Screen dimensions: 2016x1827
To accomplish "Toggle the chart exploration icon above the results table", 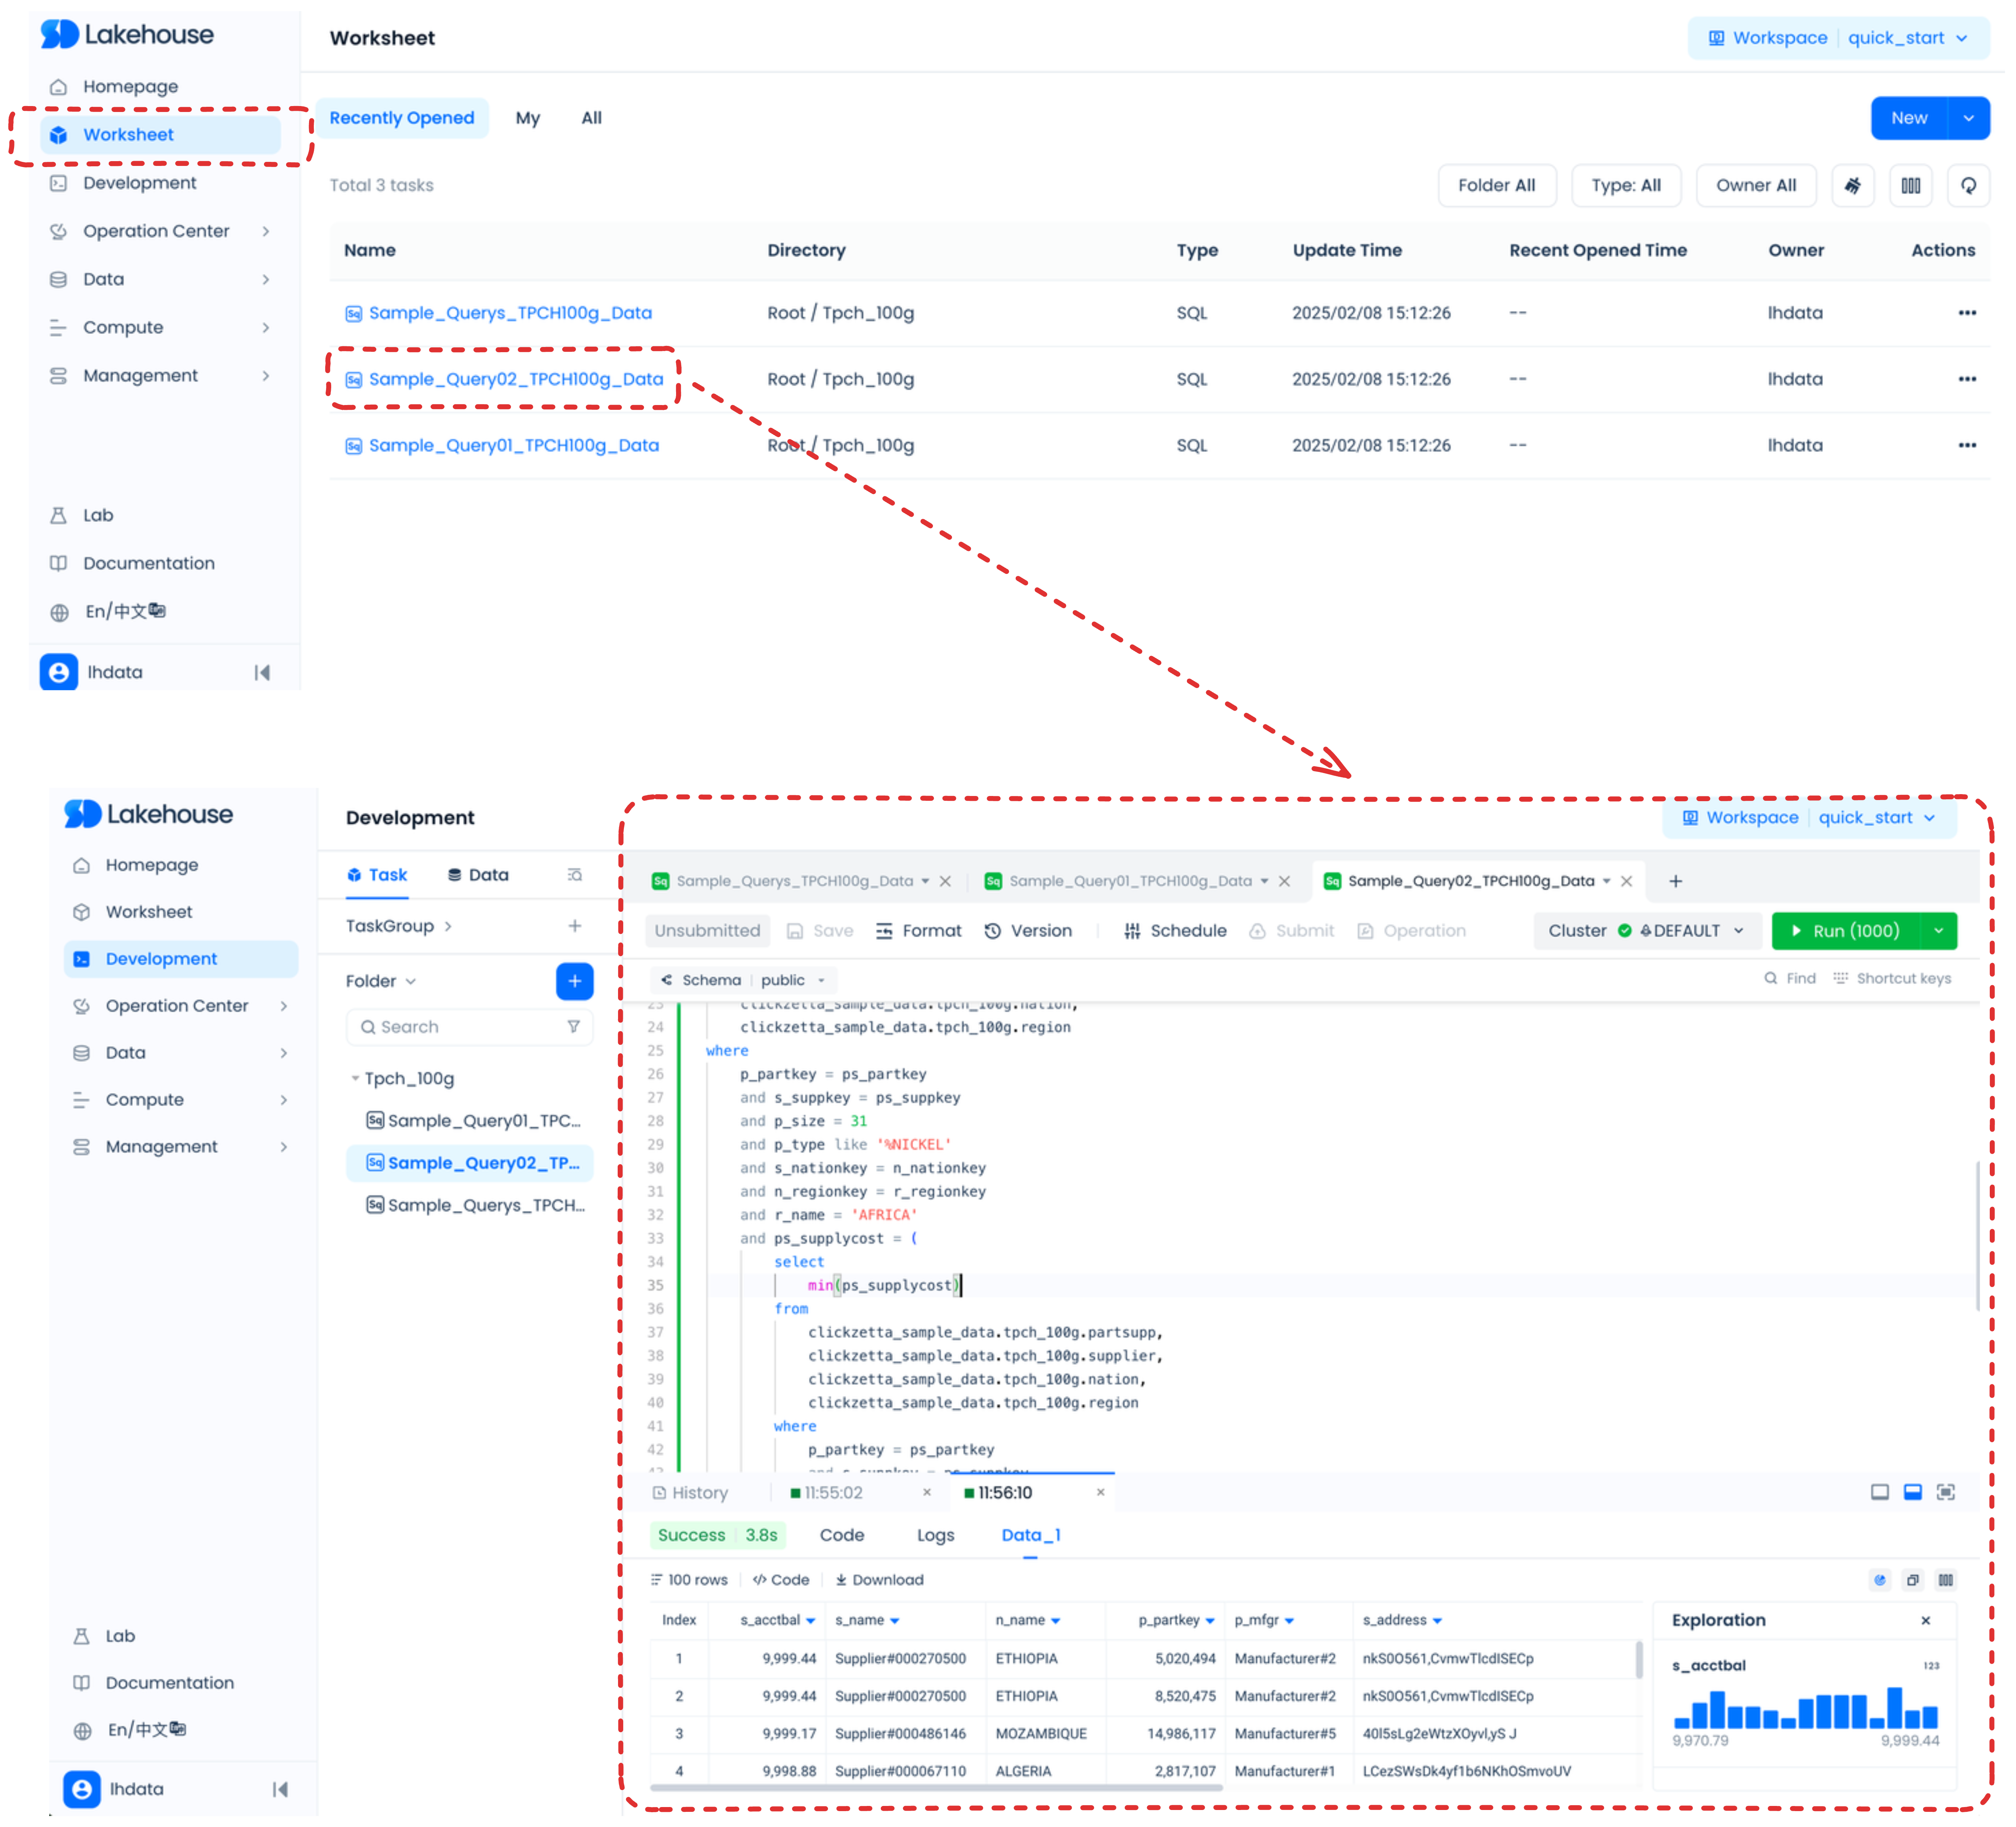I will (x=1880, y=1580).
